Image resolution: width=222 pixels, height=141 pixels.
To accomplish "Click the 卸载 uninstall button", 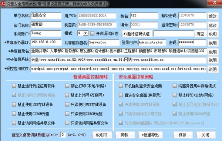I will pos(125,135).
